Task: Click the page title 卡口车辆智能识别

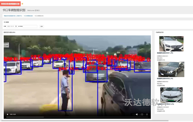Action: (14, 10)
